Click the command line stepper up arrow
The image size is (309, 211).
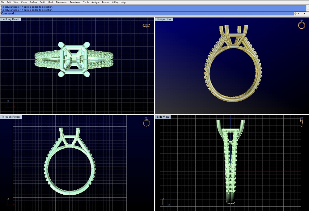[295, 13]
